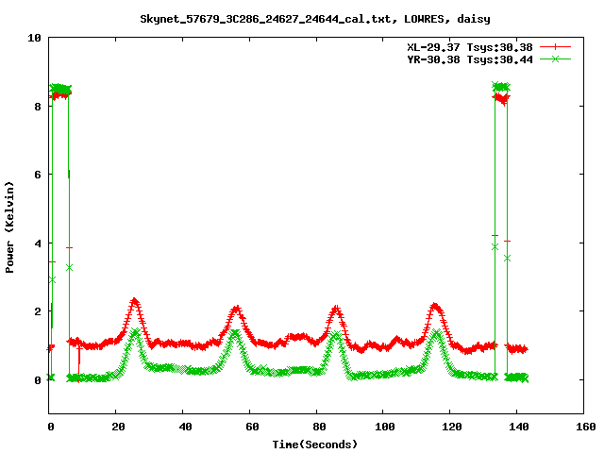
Task: Click y-axis tick label 8
Action: [38, 107]
